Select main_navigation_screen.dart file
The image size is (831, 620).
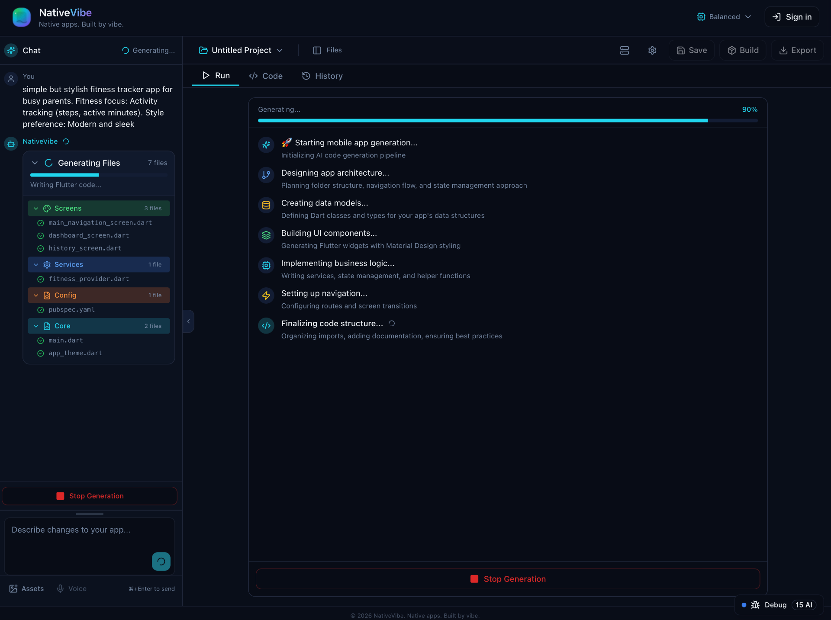pos(100,223)
